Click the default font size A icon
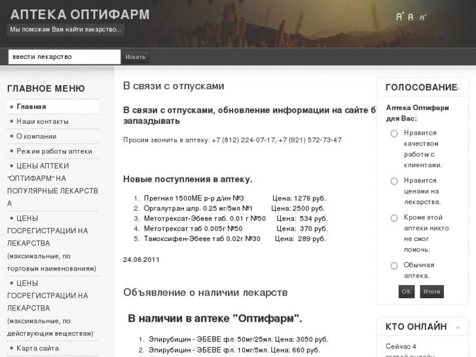 point(411,17)
